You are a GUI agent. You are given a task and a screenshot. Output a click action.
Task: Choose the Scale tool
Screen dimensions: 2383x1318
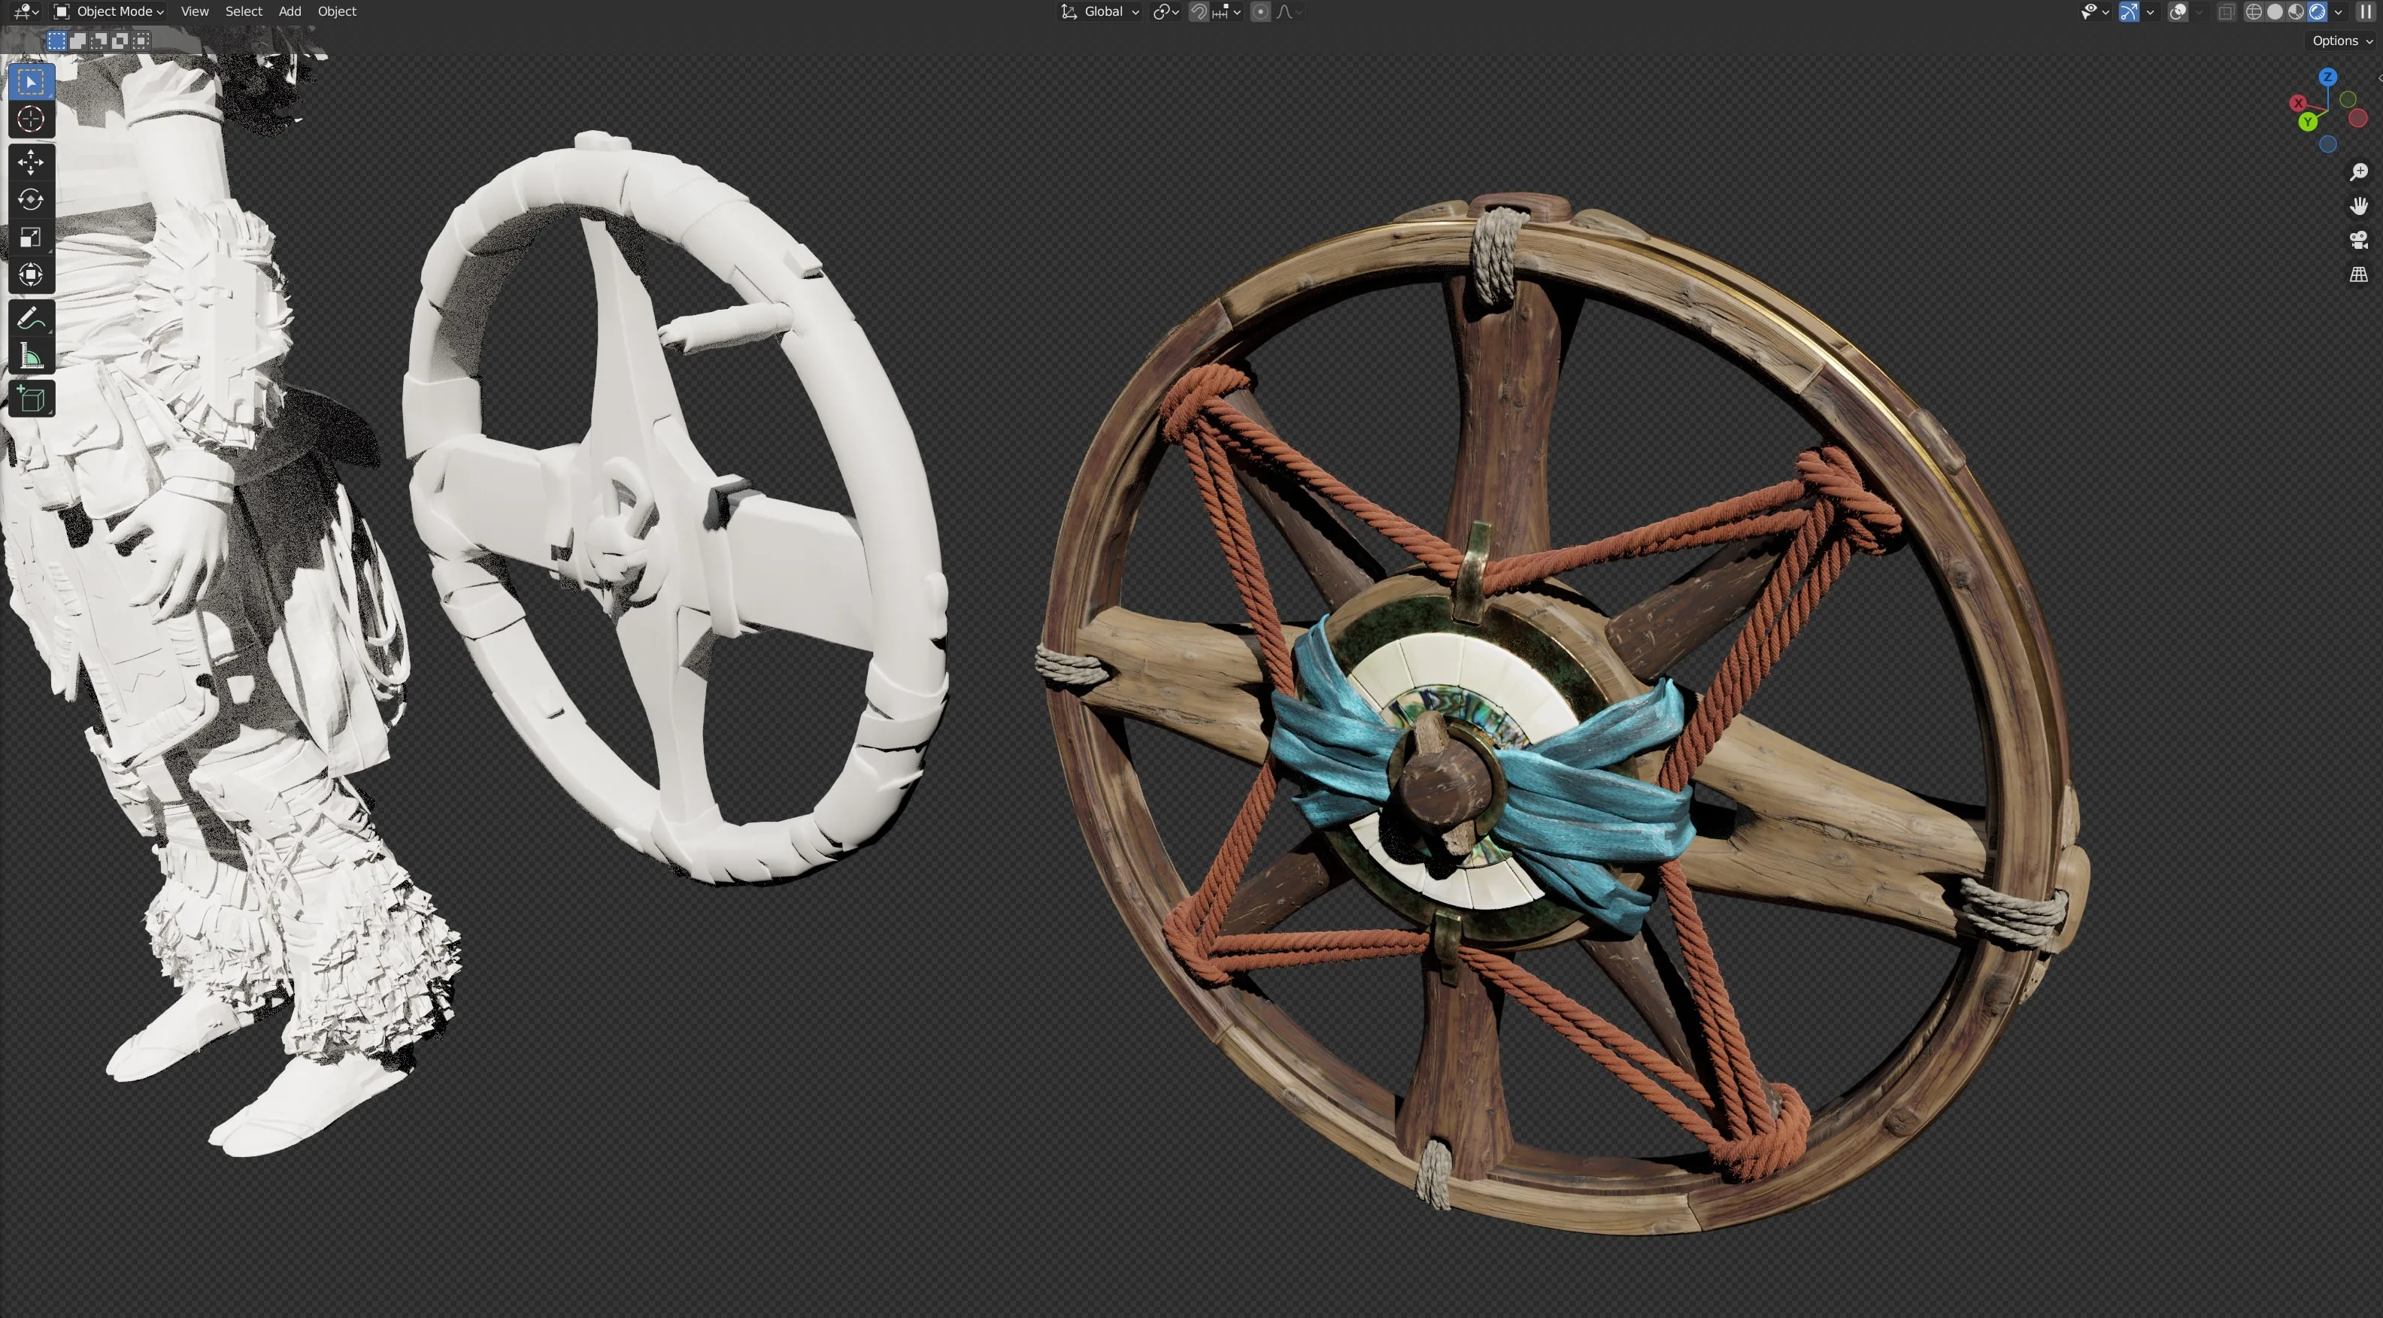coord(31,237)
